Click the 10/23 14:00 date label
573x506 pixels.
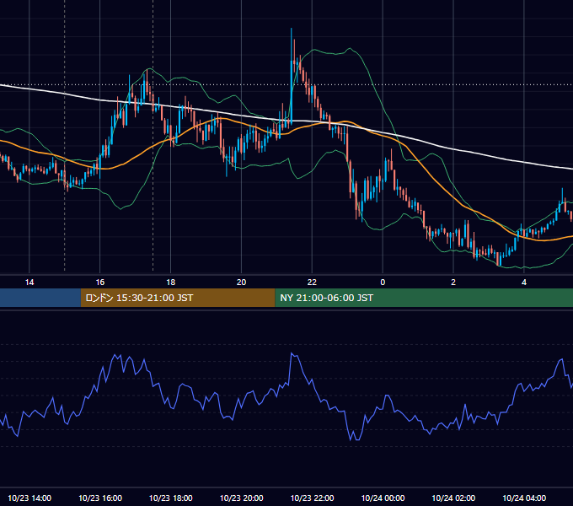pyautogui.click(x=29, y=498)
